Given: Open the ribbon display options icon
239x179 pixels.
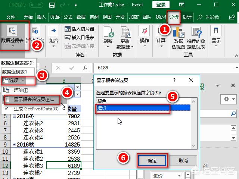Looking at the screenshot, I should pos(181,4).
